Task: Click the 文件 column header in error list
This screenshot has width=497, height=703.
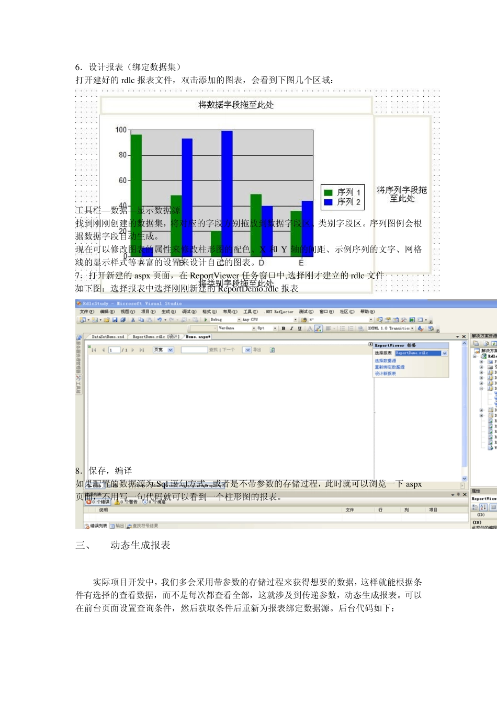Action: coord(349,509)
